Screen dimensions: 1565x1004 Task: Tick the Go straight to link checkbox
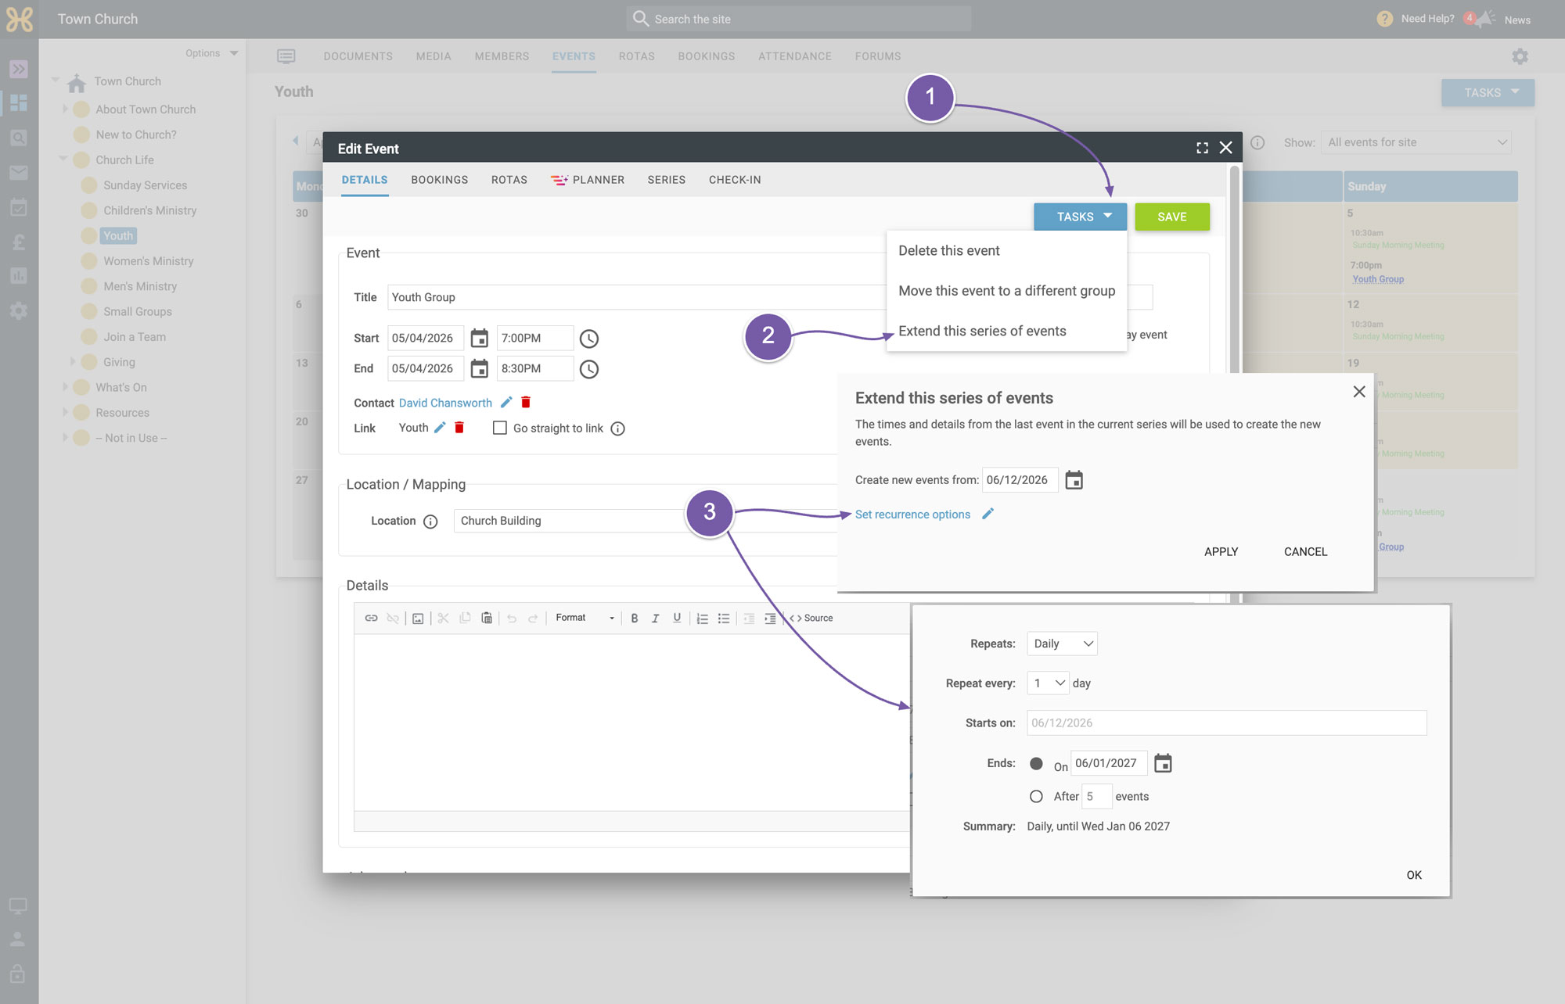coord(499,428)
